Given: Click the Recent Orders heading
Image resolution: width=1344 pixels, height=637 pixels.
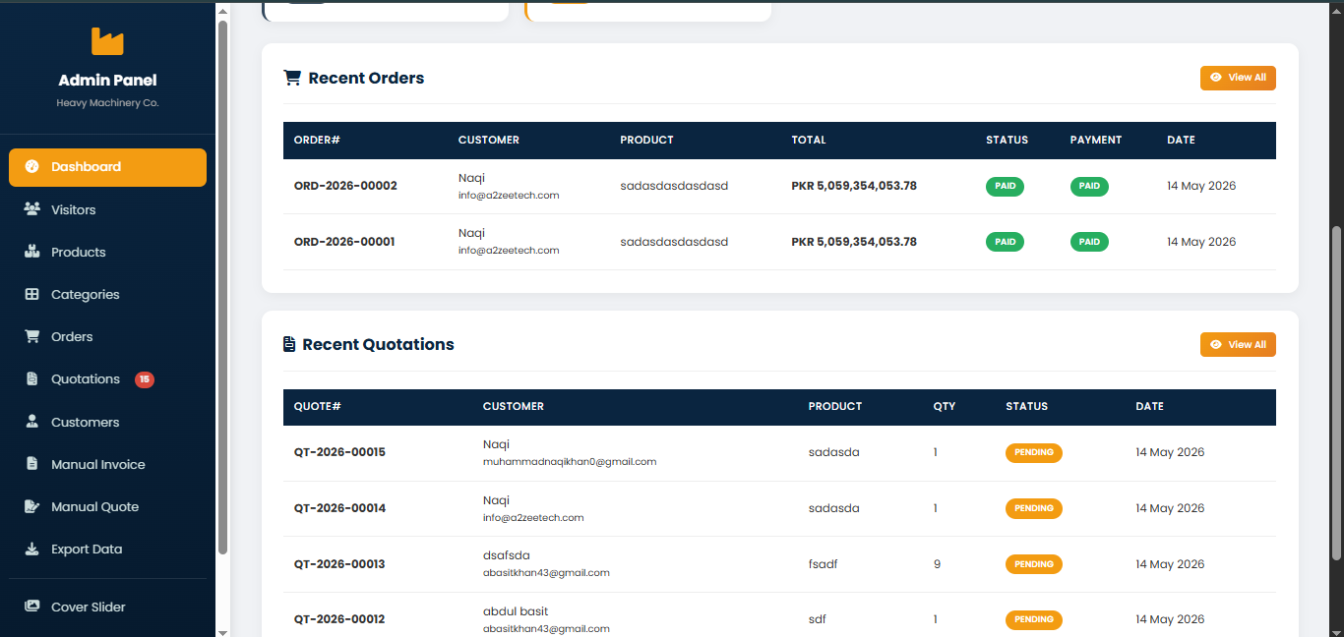Looking at the screenshot, I should tap(366, 78).
